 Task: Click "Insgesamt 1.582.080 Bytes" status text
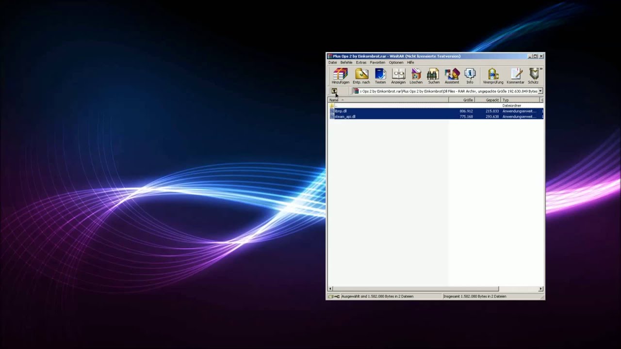pyautogui.click(x=474, y=296)
